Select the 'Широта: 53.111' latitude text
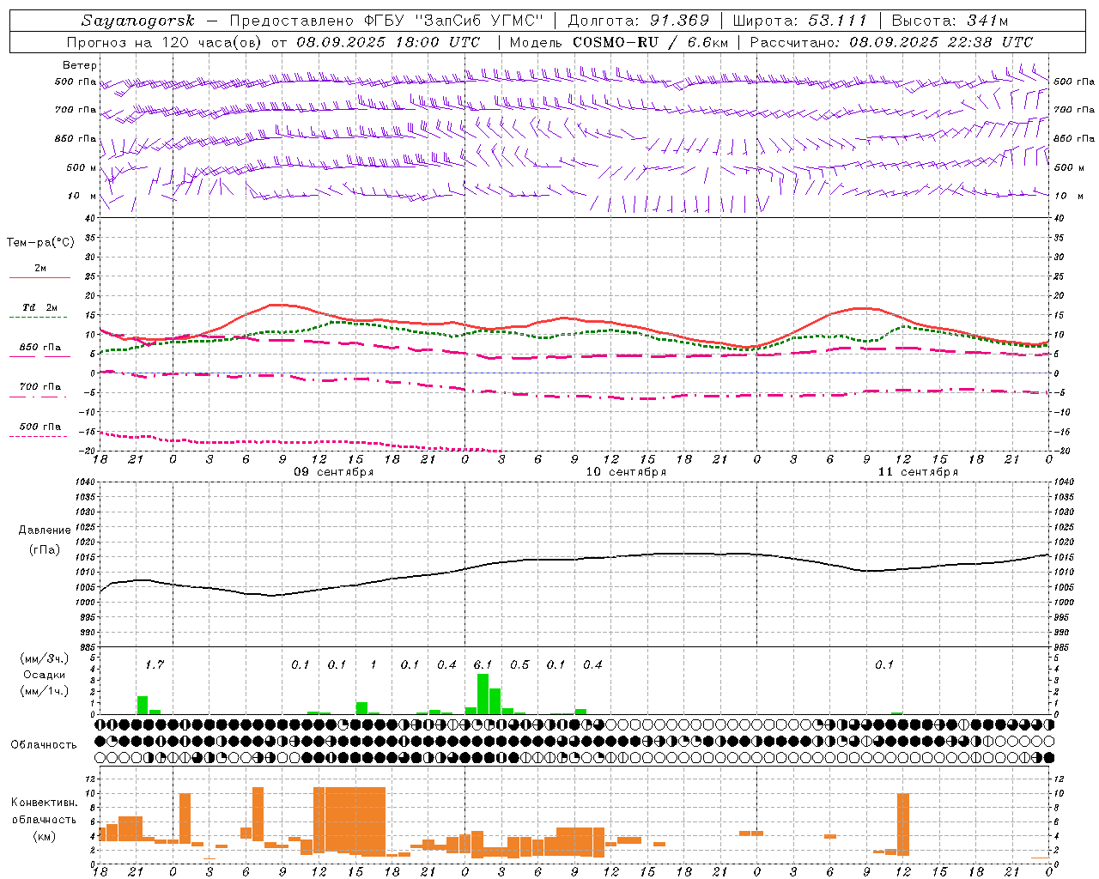 click(800, 21)
